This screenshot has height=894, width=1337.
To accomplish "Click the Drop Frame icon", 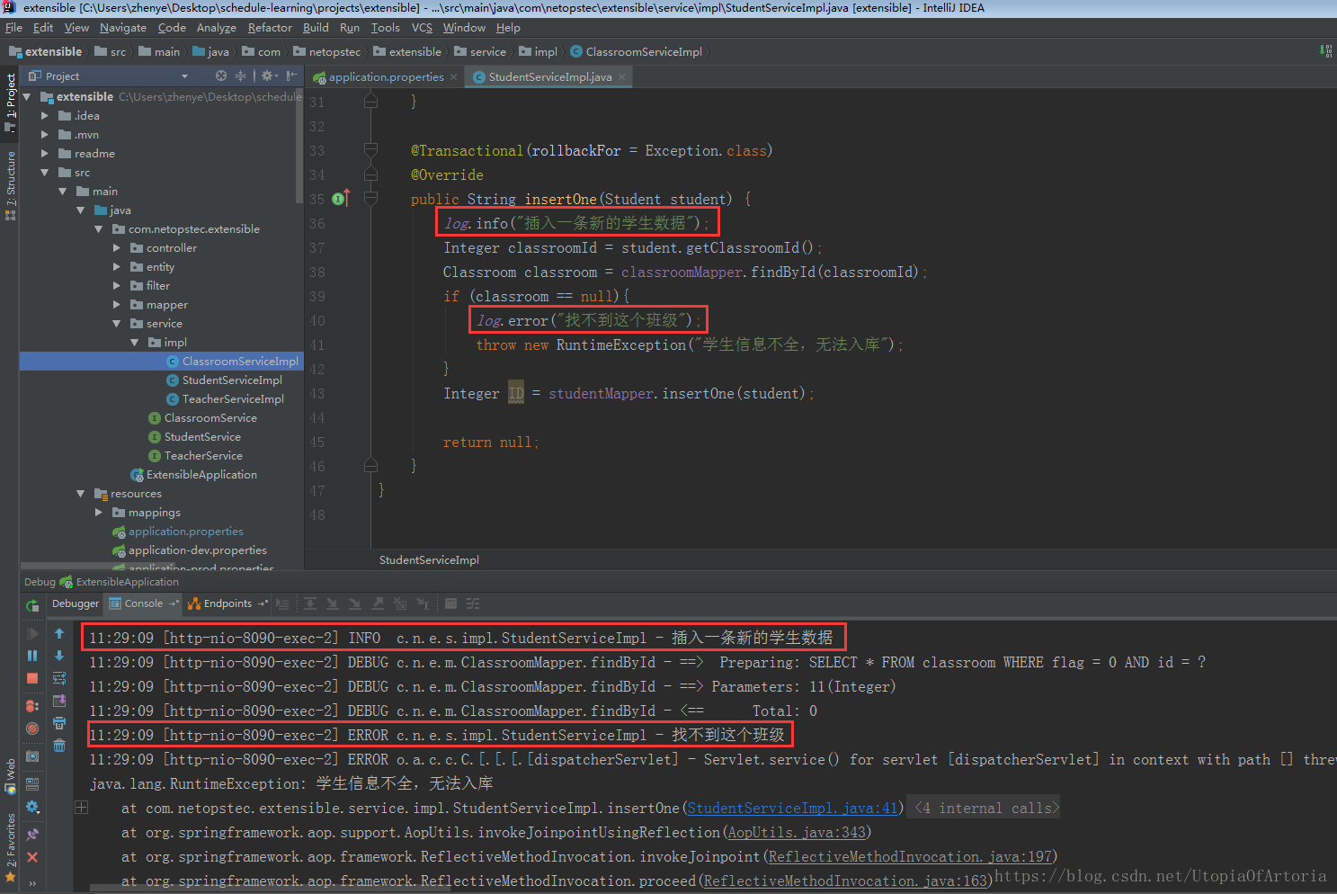I will (400, 603).
